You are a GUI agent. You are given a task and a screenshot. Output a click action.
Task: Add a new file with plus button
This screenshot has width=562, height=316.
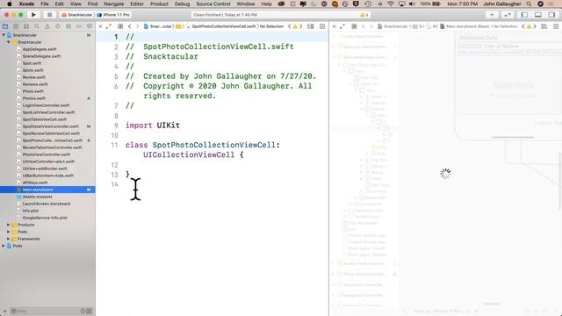(x=4, y=311)
